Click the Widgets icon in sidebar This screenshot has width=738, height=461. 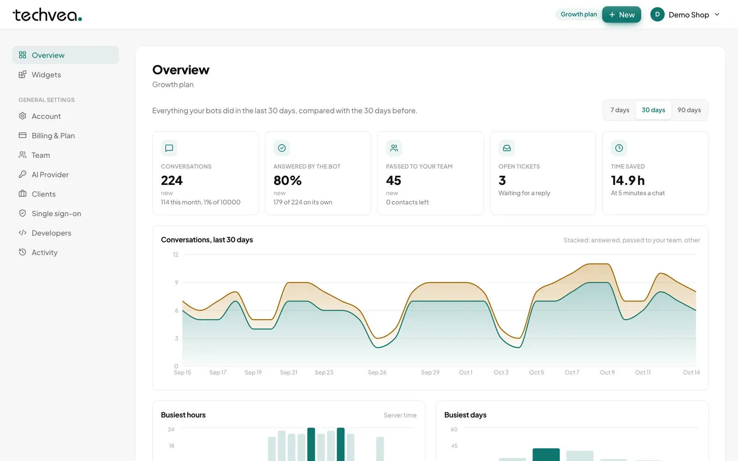click(x=23, y=74)
